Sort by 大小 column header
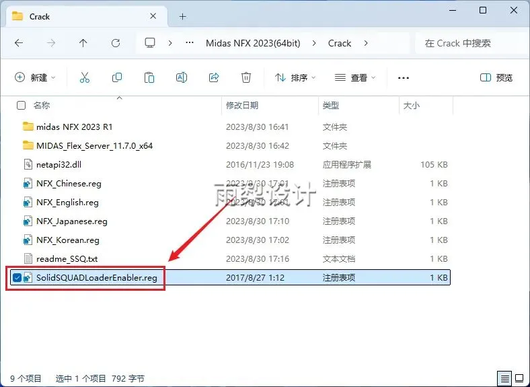This screenshot has width=530, height=387. point(412,106)
